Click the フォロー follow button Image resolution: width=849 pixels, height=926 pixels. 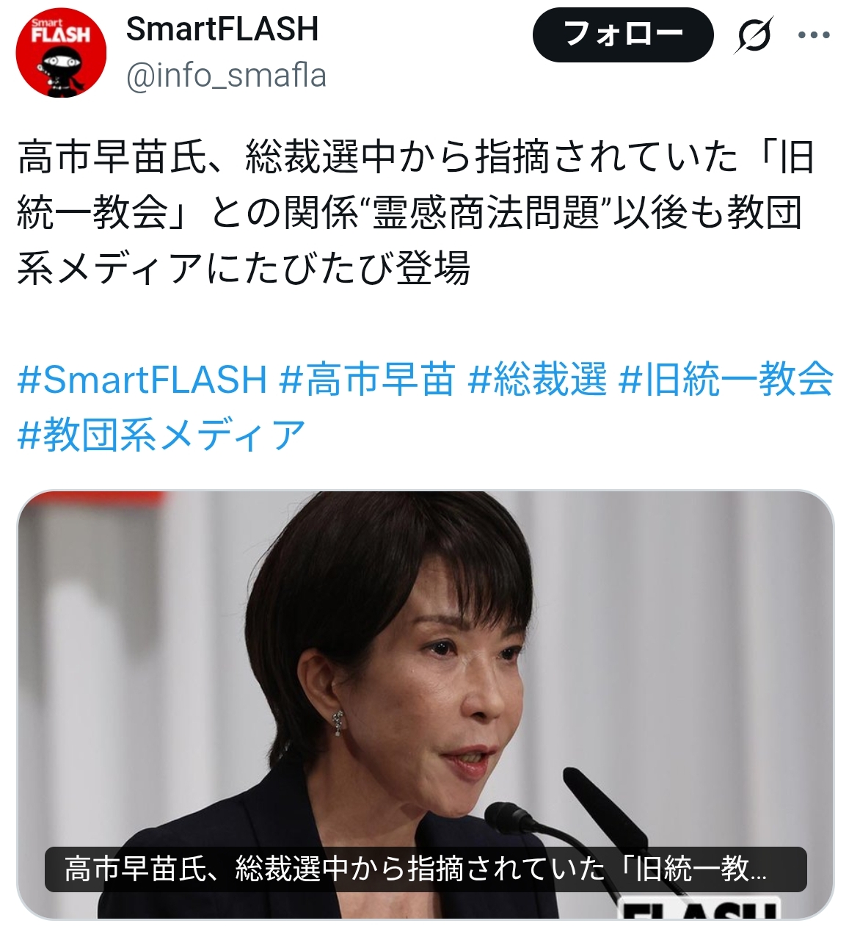click(x=623, y=34)
